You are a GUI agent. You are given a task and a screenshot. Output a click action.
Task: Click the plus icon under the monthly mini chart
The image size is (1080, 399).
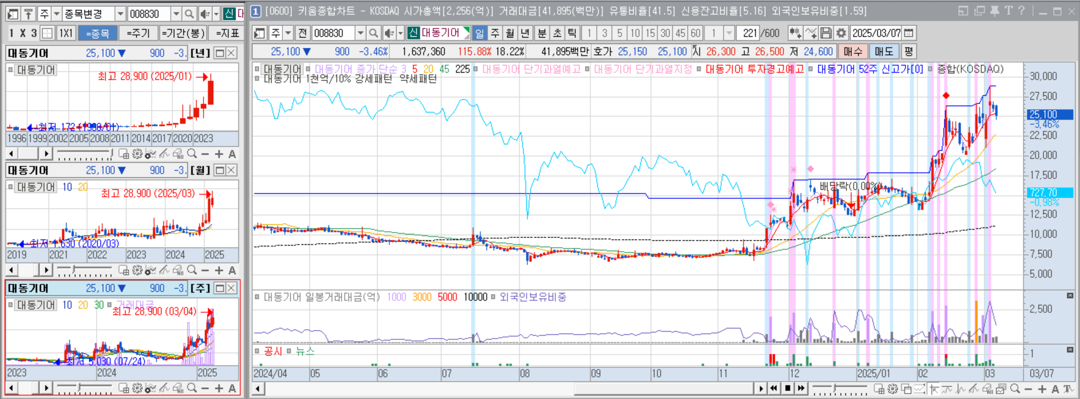click(x=219, y=270)
